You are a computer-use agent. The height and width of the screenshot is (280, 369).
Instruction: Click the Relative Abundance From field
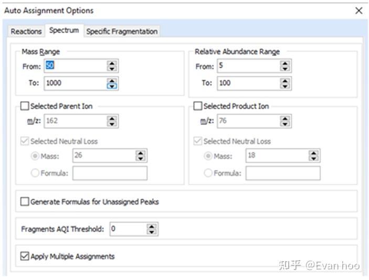pyautogui.click(x=247, y=66)
